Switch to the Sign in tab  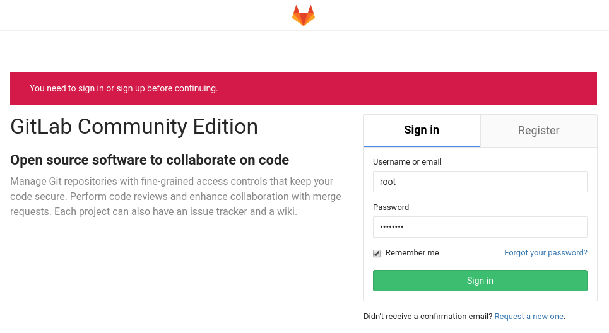point(422,131)
